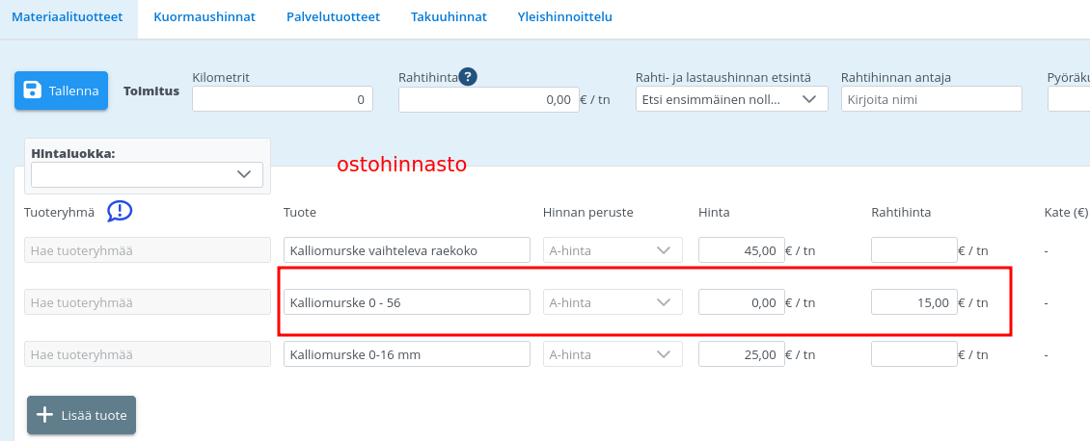Viewport: 1090px width, 441px height.
Task: Open the Palvelutuotteet tab
Action: point(333,17)
